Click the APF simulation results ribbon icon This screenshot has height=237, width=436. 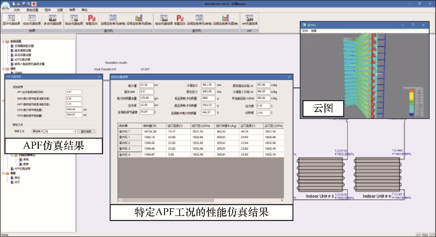pos(250,20)
